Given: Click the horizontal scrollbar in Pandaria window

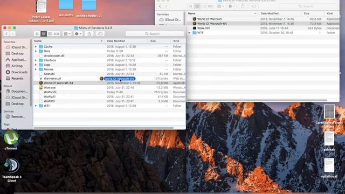Looking at the screenshot, I should pos(103,128).
